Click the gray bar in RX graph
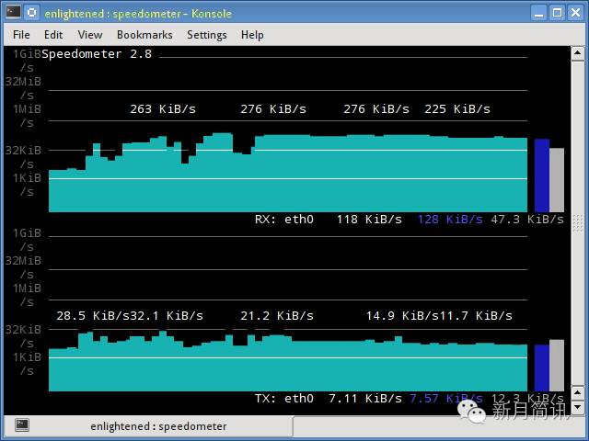The image size is (589, 441). [557, 180]
